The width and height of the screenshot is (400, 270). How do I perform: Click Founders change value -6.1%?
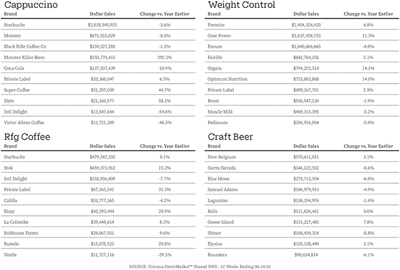(x=368, y=255)
